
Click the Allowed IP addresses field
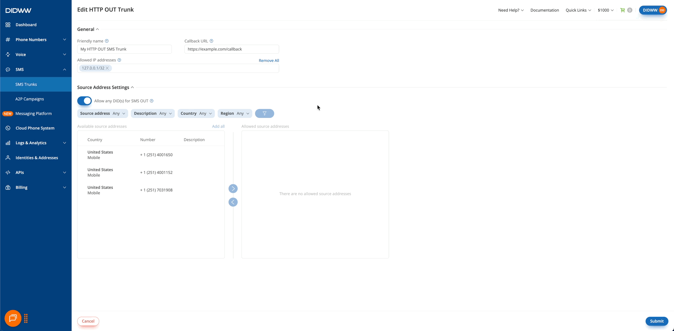click(x=178, y=68)
